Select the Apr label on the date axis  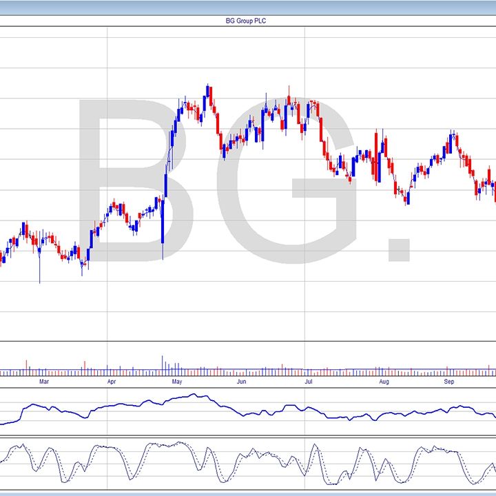tap(112, 381)
